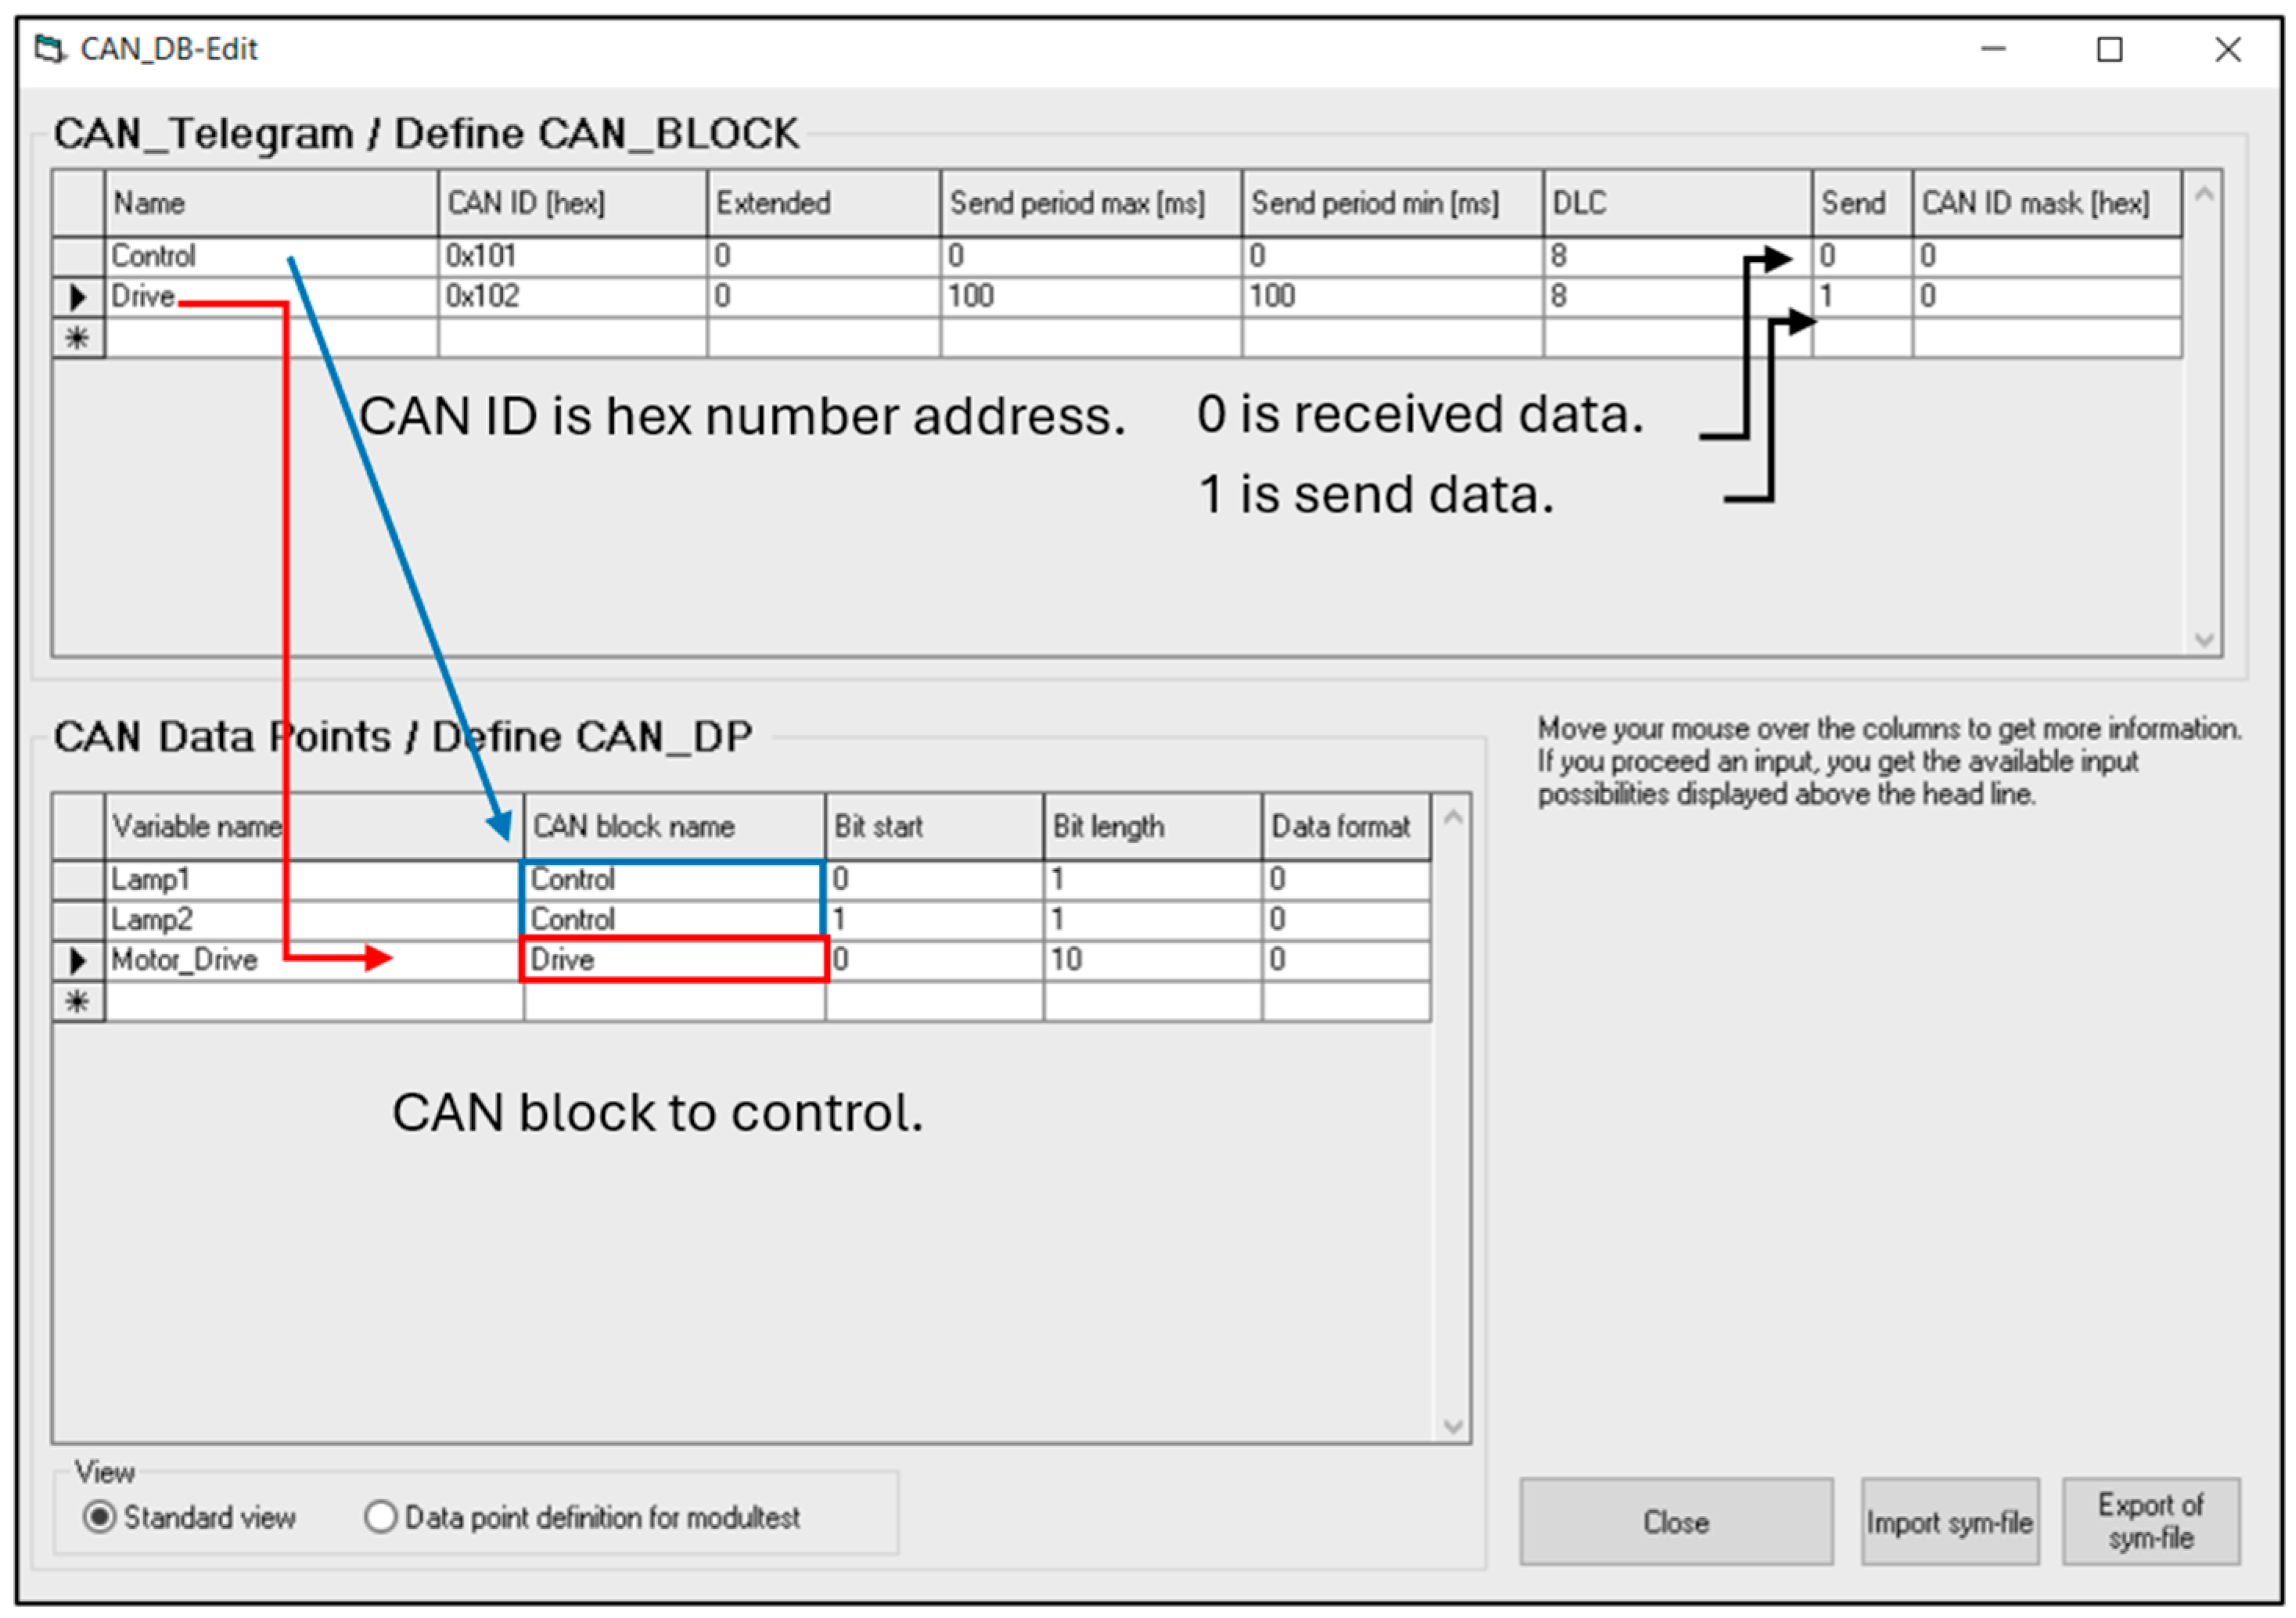Click the CAN_DB-Edit window title icon
Viewport: 2296px width, 1618px height.
(49, 48)
